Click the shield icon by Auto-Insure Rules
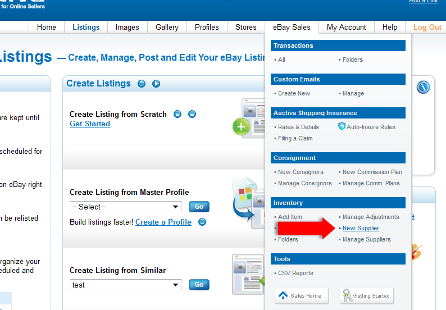The image size is (446, 310). coord(342,126)
